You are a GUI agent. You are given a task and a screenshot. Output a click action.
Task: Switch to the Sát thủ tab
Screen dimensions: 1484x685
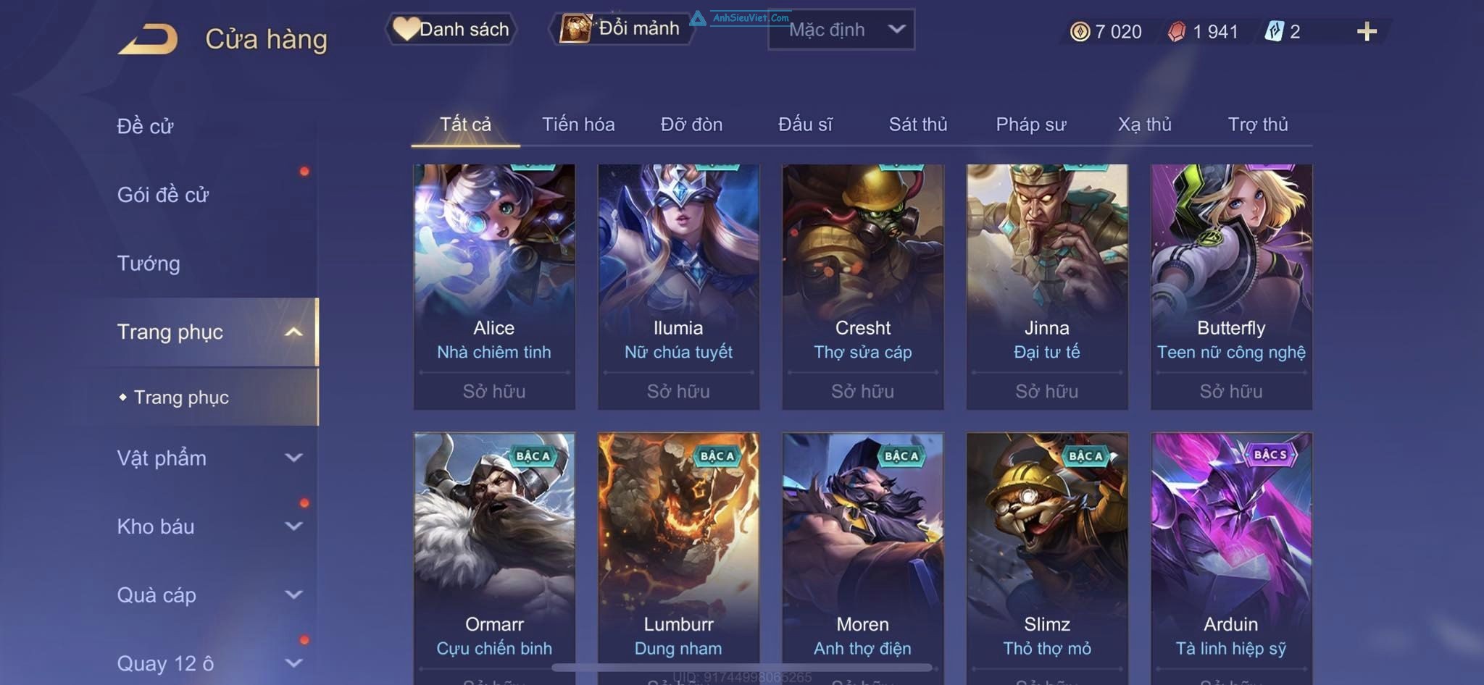[918, 125]
